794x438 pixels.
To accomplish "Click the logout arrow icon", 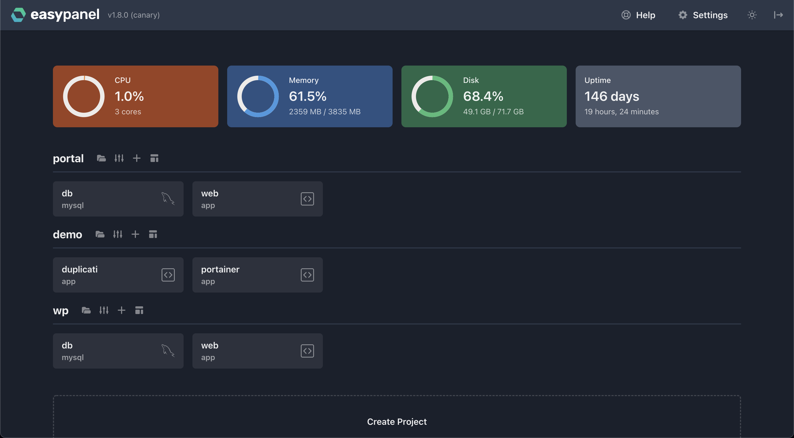I will coord(778,15).
